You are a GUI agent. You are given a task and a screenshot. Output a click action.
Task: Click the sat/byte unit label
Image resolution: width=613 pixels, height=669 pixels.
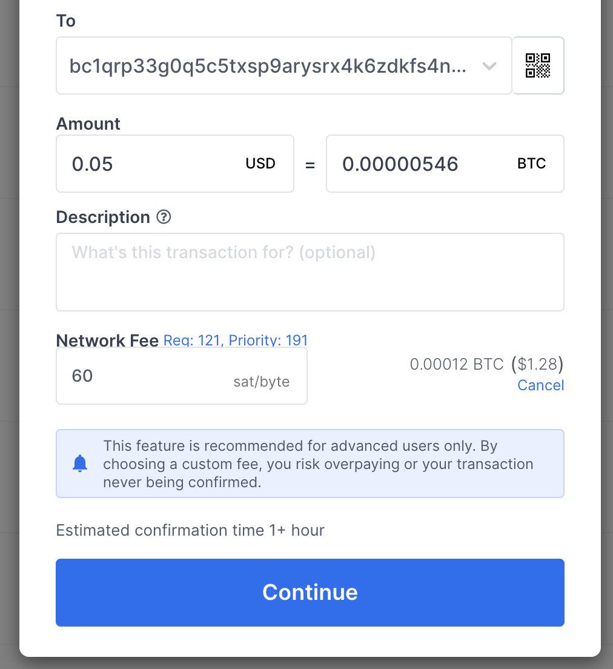click(x=262, y=381)
